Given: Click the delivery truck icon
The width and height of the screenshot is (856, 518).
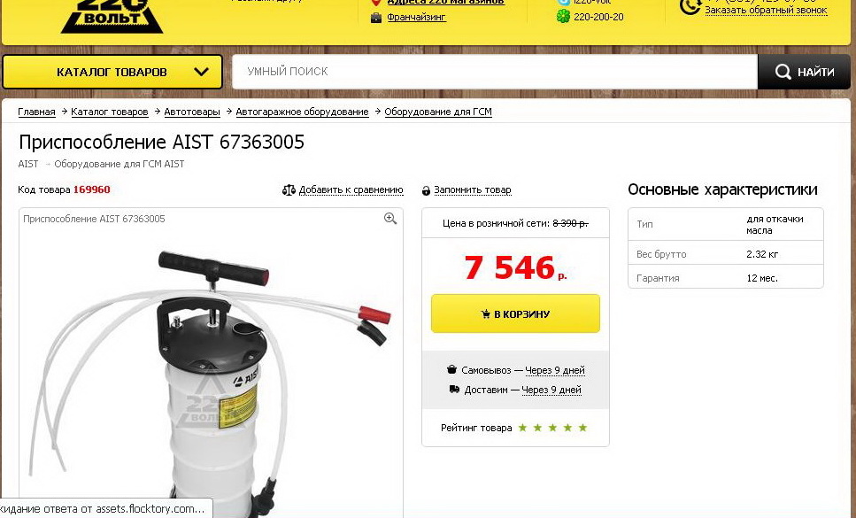Looking at the screenshot, I should click(x=454, y=390).
